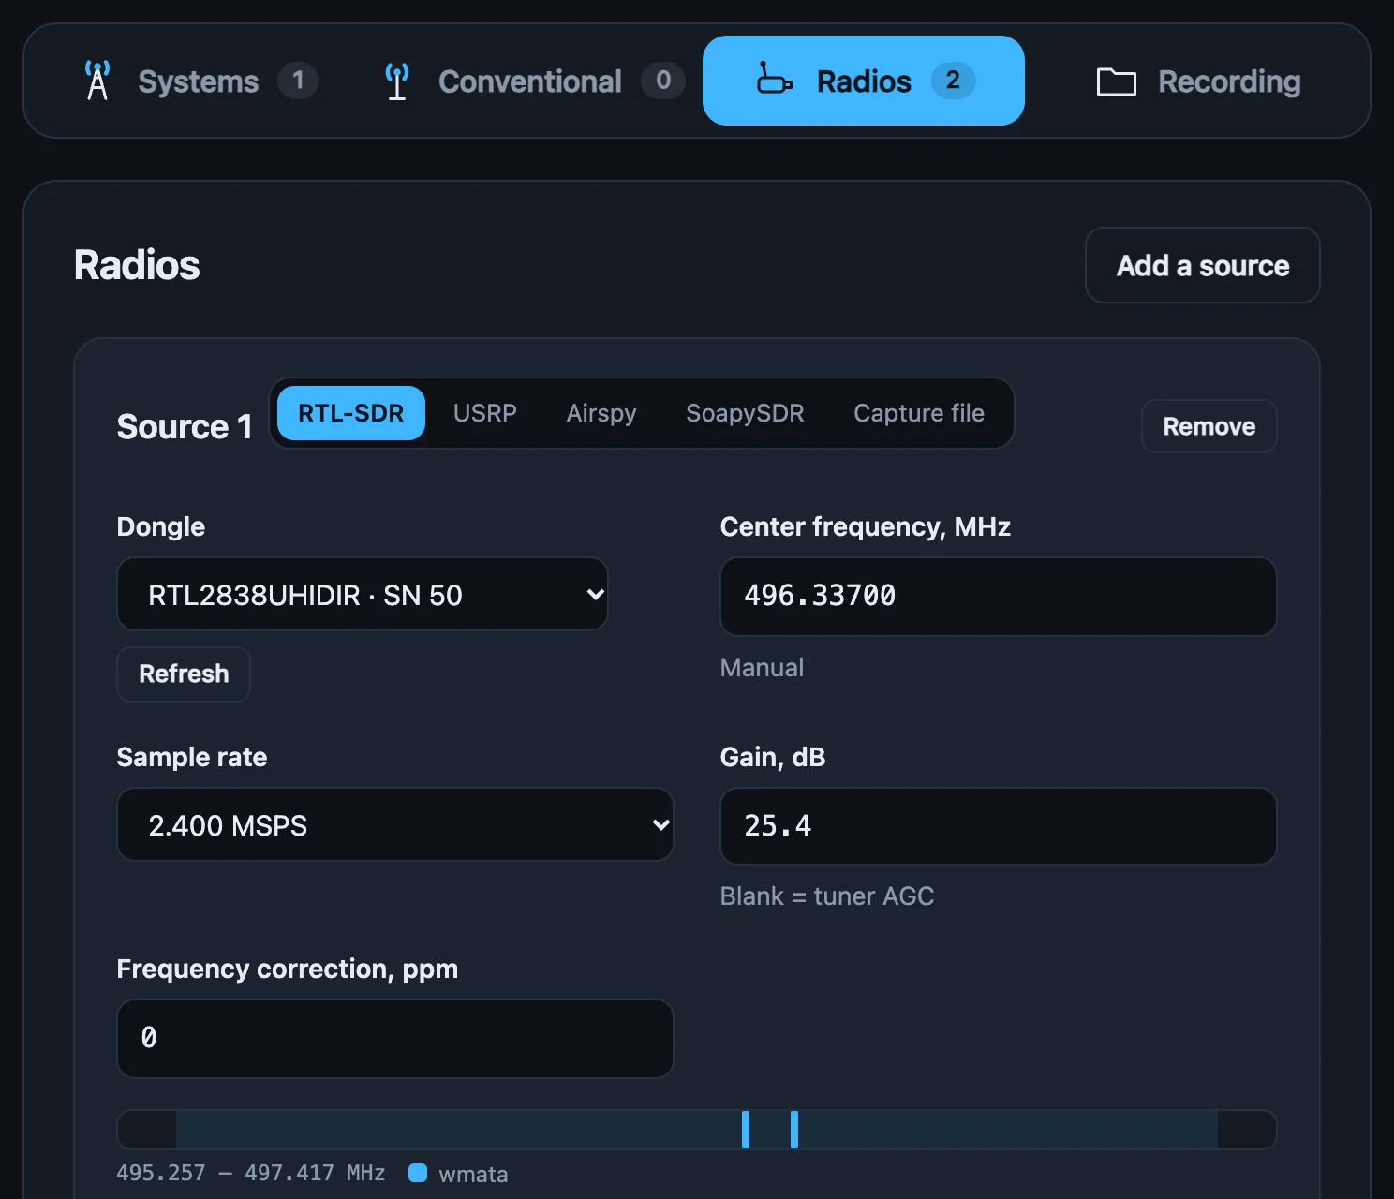The width and height of the screenshot is (1394, 1199).
Task: Click the Source 1 heading
Action: coord(185,426)
